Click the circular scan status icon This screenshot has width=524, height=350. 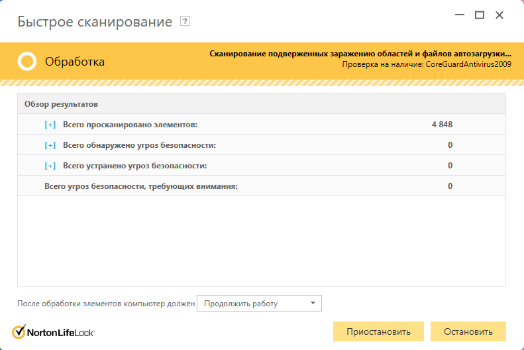26,62
